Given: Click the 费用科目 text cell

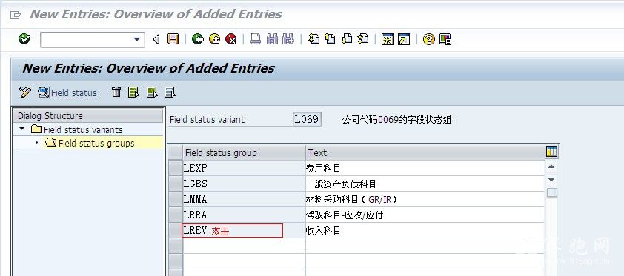Looking at the screenshot, I should coord(425,169).
